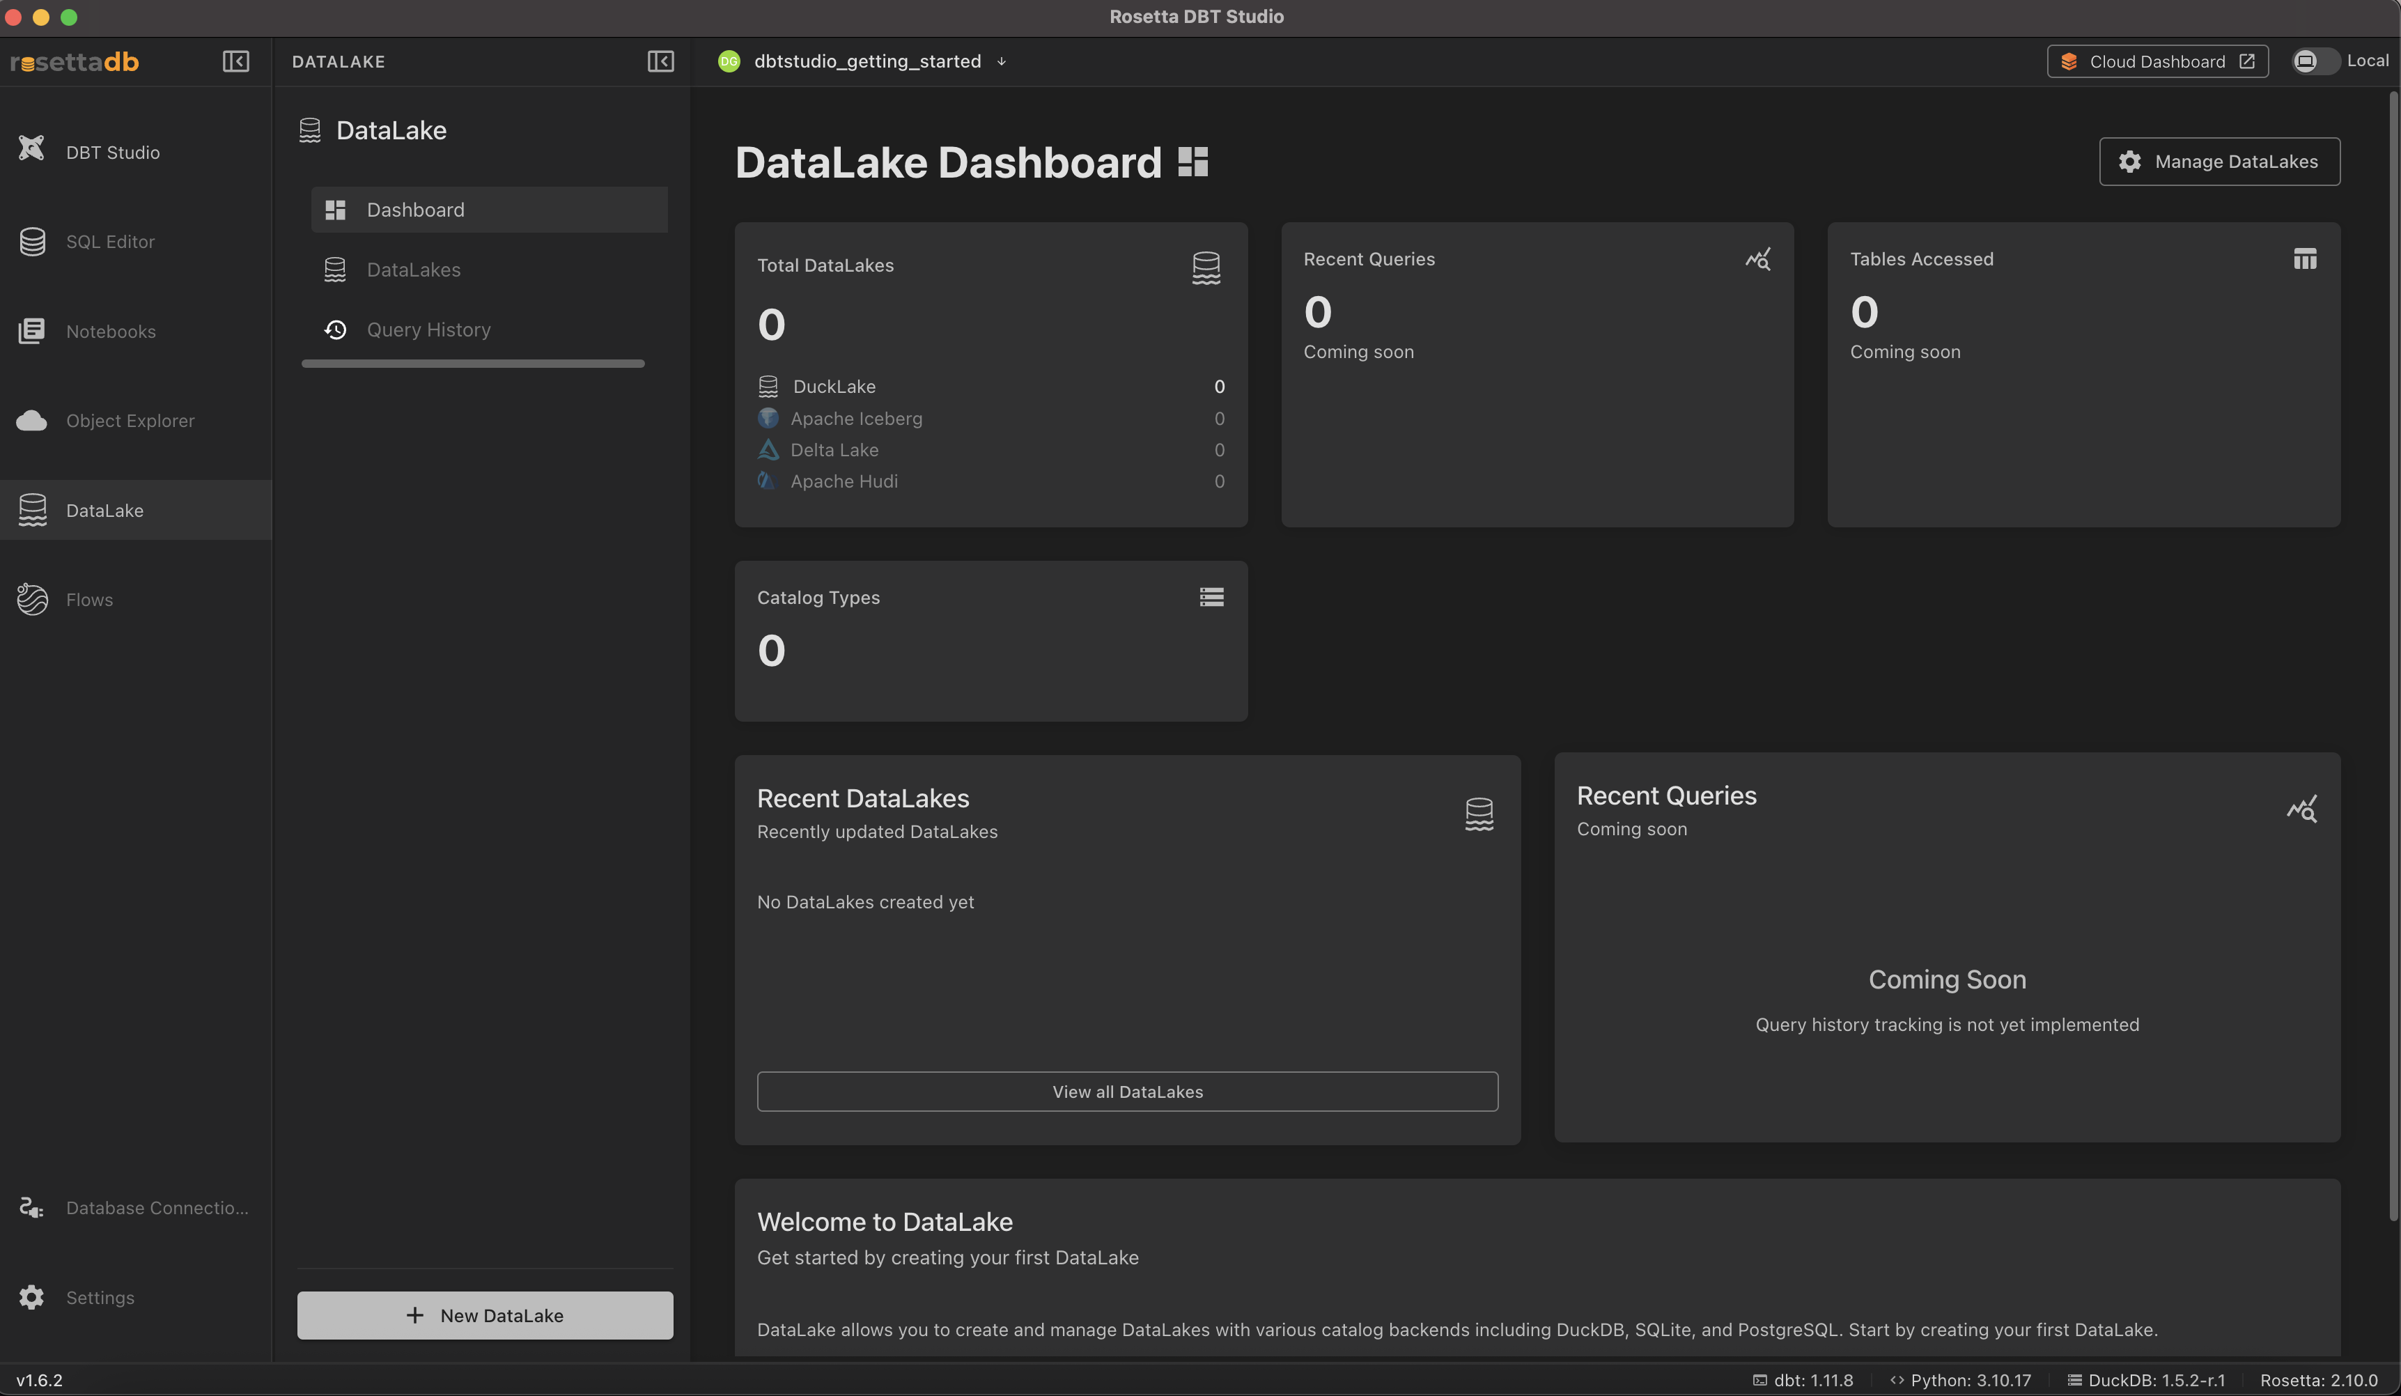Click the Apache Hudi logo icon
This screenshot has width=2401, height=1396.
[766, 480]
